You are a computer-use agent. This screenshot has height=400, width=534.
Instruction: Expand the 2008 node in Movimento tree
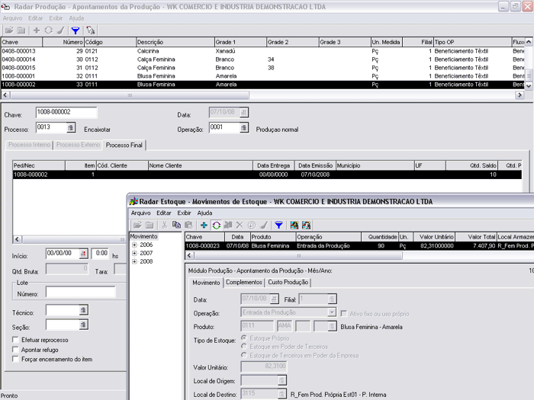pyautogui.click(x=134, y=261)
